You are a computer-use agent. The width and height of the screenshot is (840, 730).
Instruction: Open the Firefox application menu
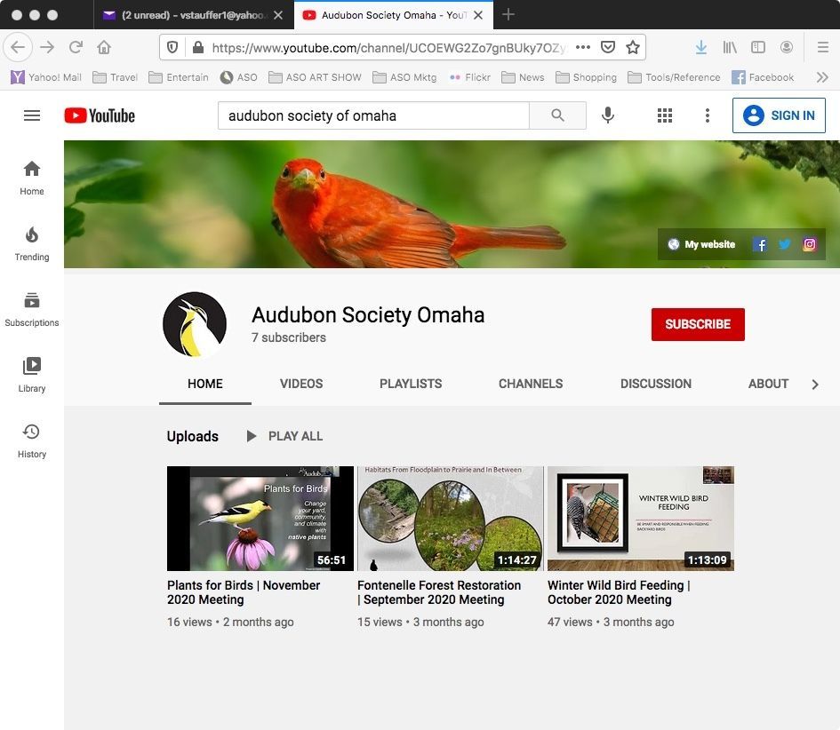pyautogui.click(x=823, y=47)
